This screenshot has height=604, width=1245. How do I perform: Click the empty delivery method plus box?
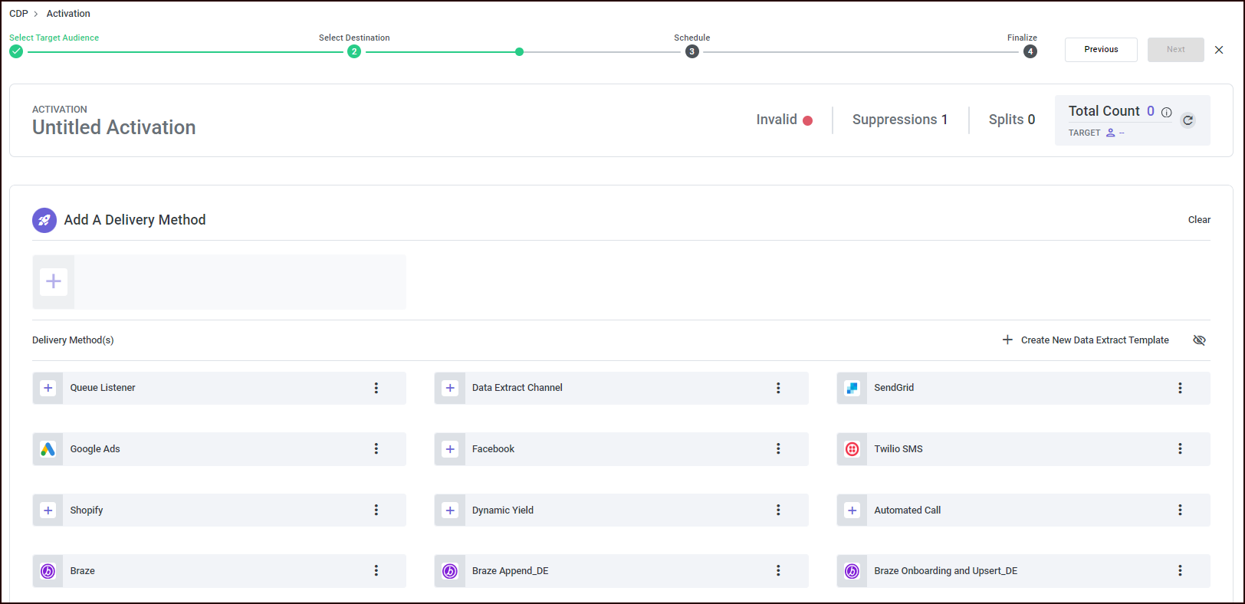click(x=54, y=282)
